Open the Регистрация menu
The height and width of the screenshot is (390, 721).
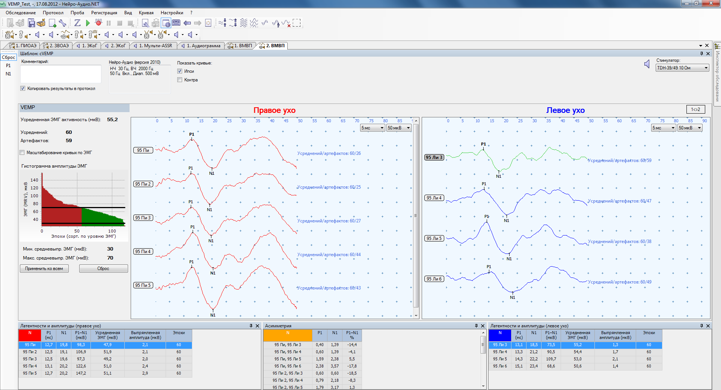click(104, 13)
